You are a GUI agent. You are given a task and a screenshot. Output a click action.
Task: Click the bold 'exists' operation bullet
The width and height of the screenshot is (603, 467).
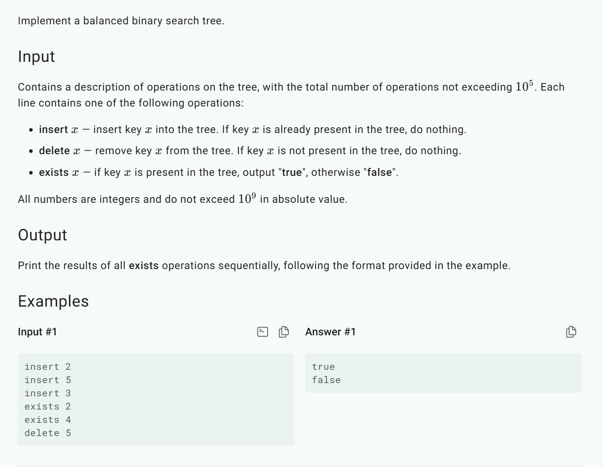coord(54,172)
